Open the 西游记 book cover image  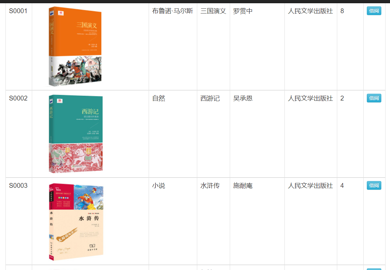pos(76,134)
